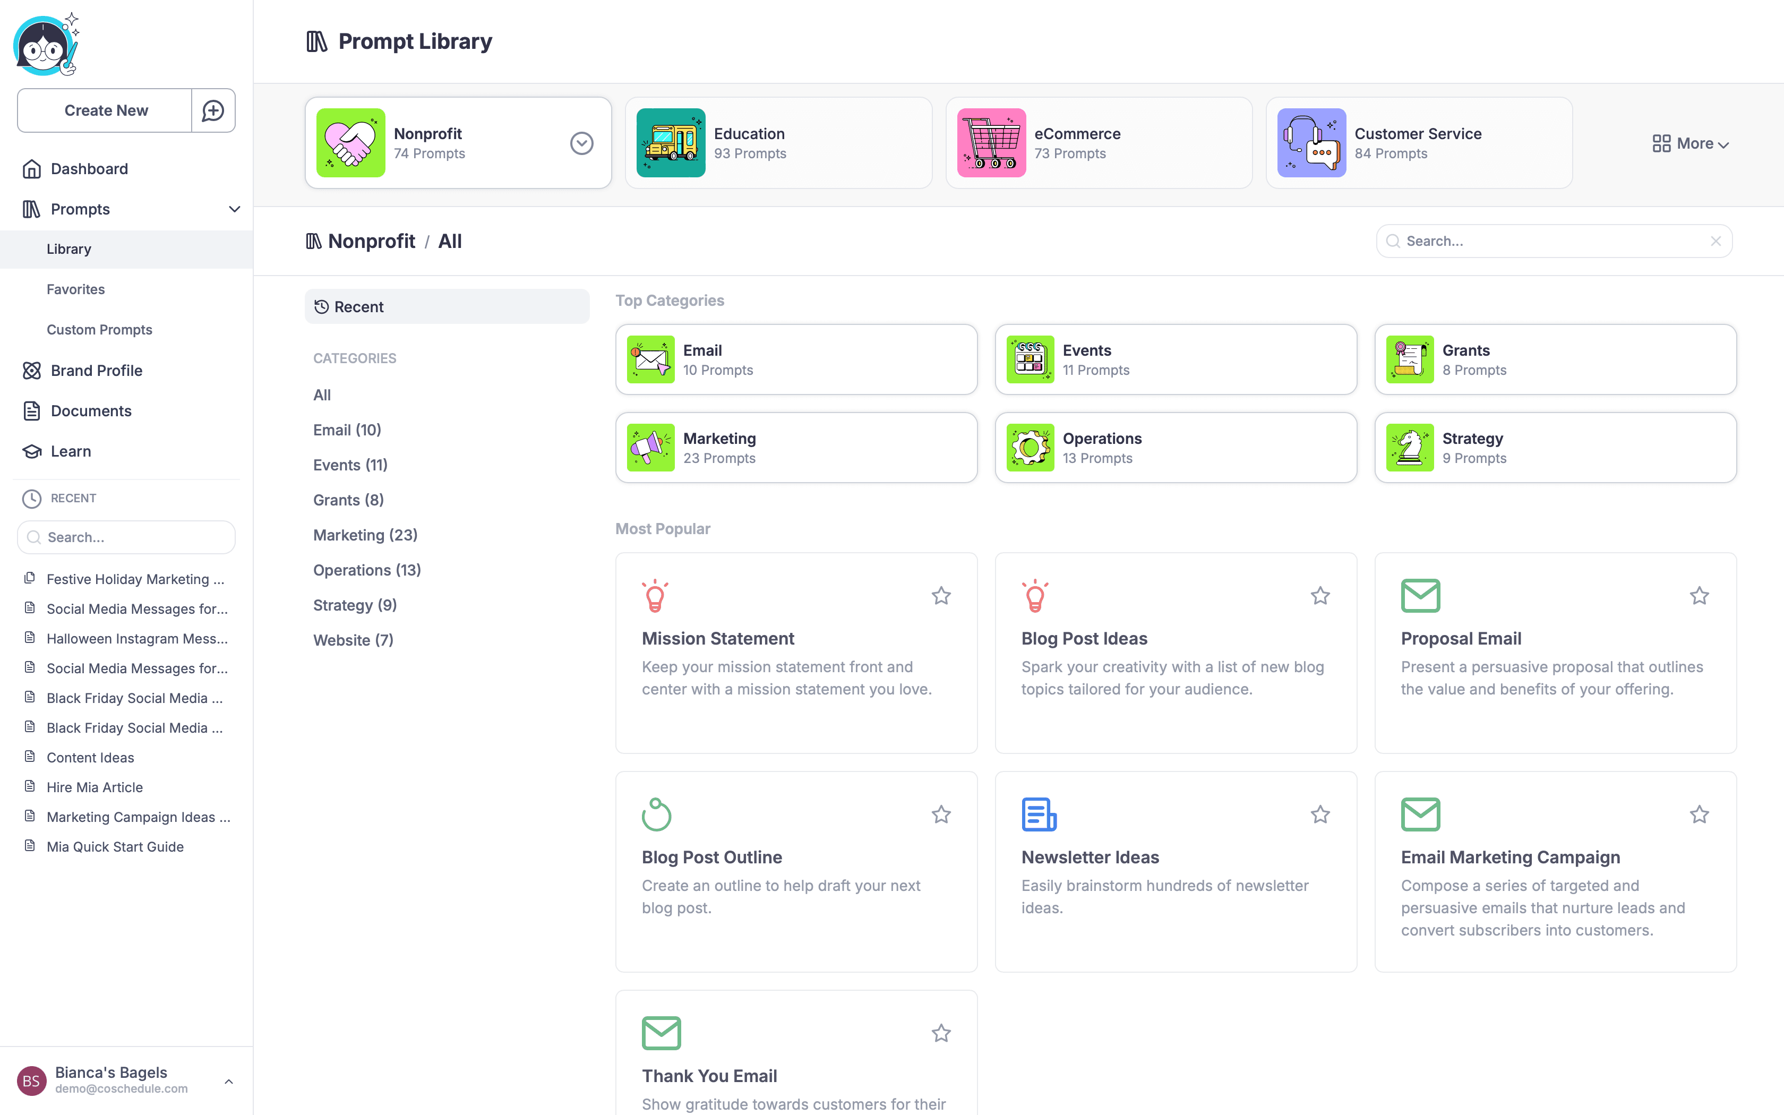Star the Proposal Email prompt
Viewport: 1784px width, 1115px height.
1699,596
